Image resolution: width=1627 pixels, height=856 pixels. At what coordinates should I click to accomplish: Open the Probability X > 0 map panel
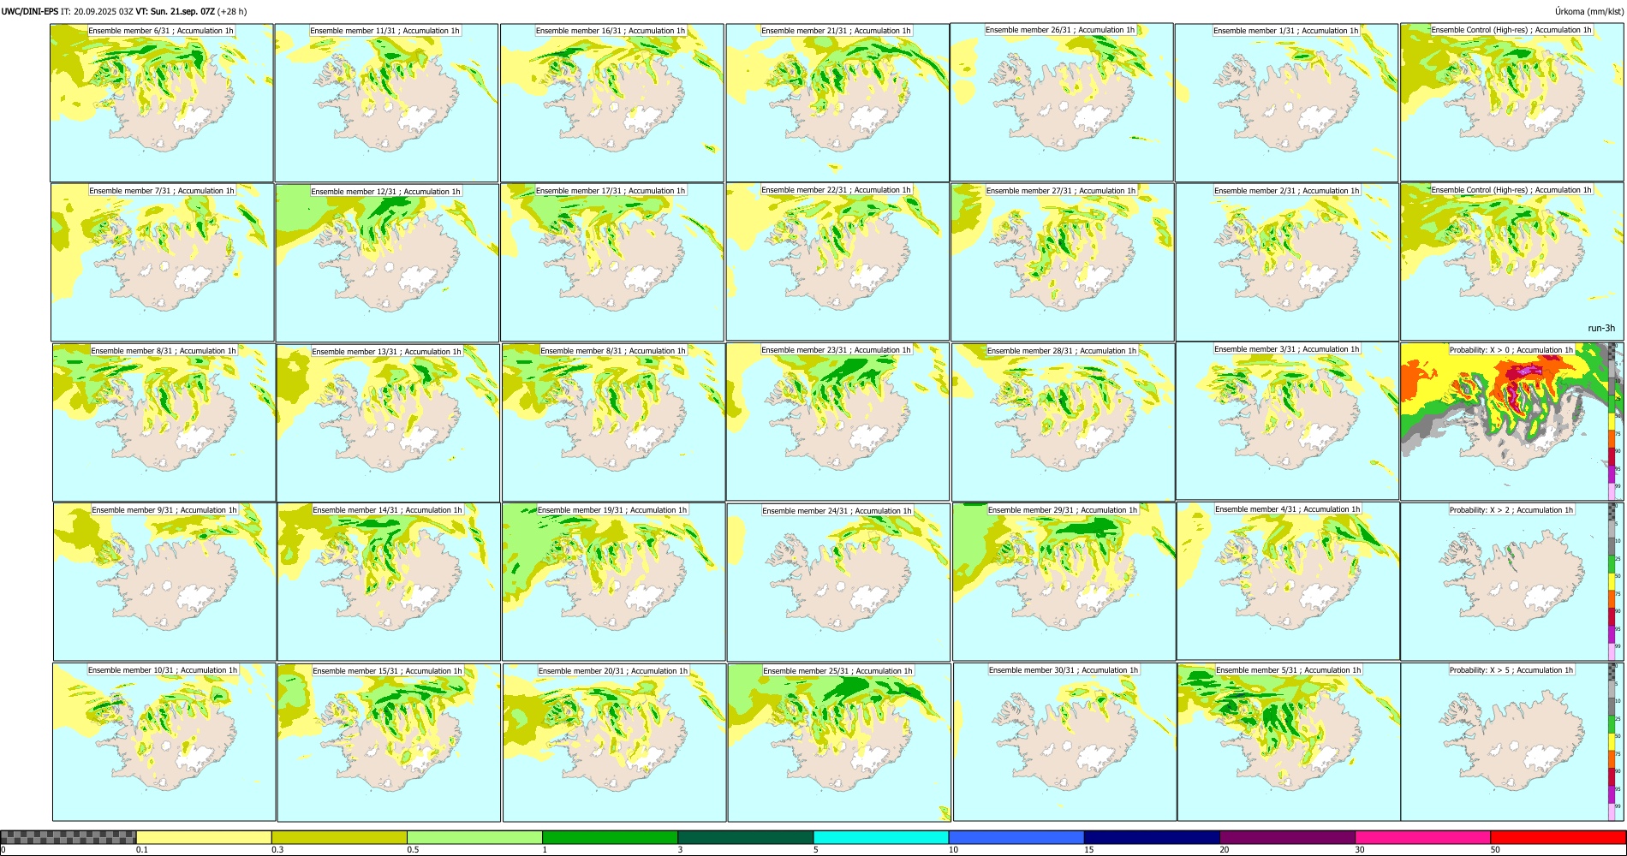[1512, 421]
